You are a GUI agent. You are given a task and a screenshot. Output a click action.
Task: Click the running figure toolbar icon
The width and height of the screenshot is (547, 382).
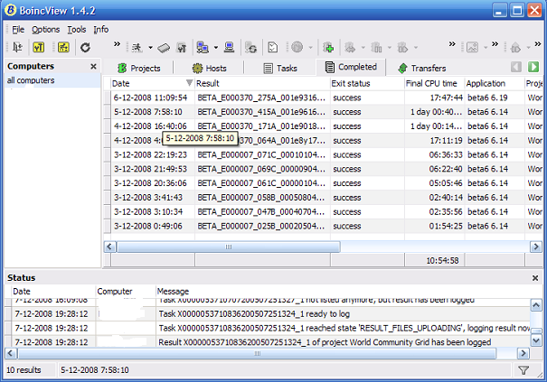pos(137,47)
